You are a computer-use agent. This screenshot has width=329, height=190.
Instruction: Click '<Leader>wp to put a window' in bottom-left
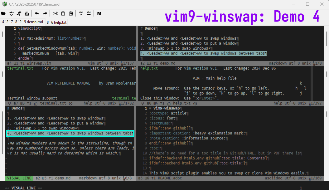75,123
